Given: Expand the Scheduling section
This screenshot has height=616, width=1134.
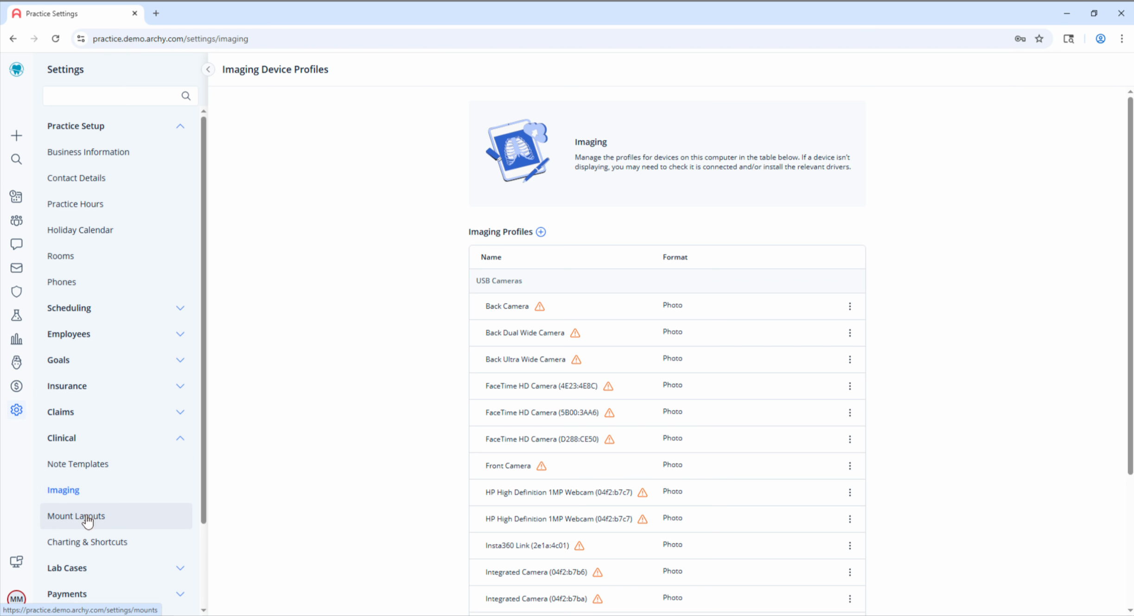Looking at the screenshot, I should 180,308.
